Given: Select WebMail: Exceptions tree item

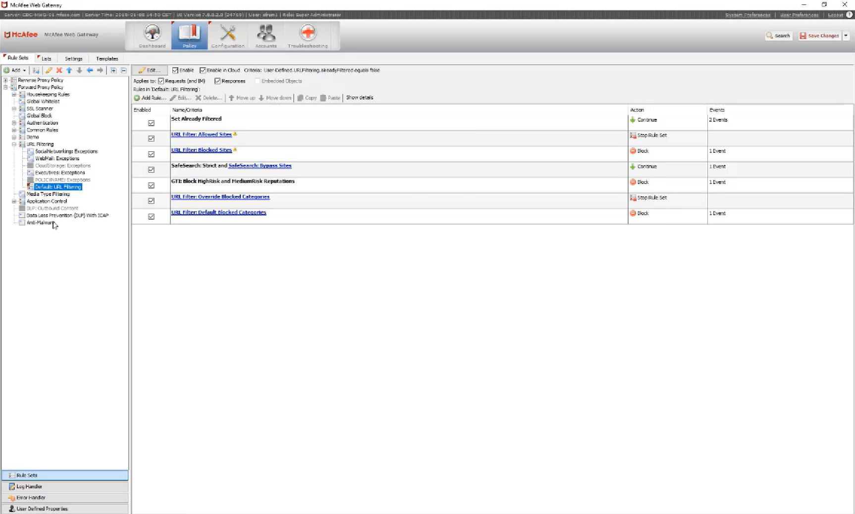Looking at the screenshot, I should pyautogui.click(x=57, y=159).
